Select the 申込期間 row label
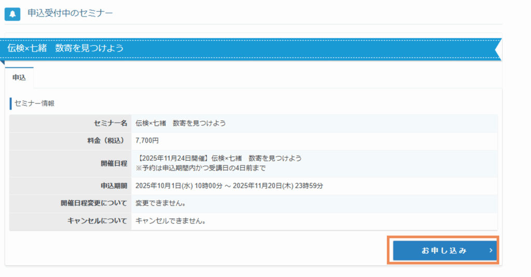The width and height of the screenshot is (531, 277). 114,186
